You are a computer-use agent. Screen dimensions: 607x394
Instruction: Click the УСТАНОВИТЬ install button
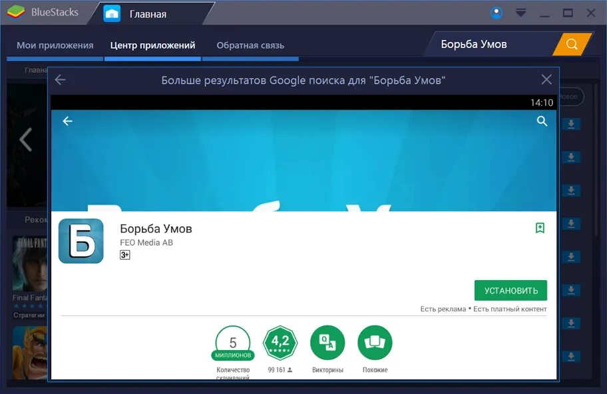510,290
